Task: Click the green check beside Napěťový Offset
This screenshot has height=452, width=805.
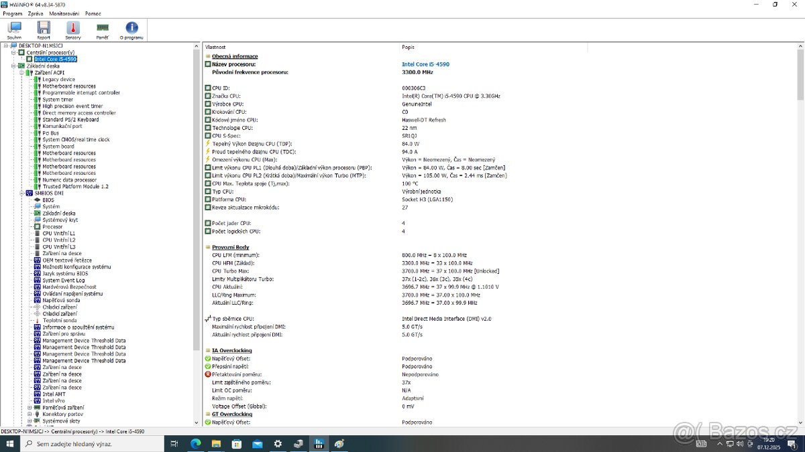Action: click(x=208, y=358)
